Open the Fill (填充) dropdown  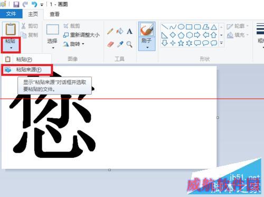pyautogui.click(x=238, y=35)
